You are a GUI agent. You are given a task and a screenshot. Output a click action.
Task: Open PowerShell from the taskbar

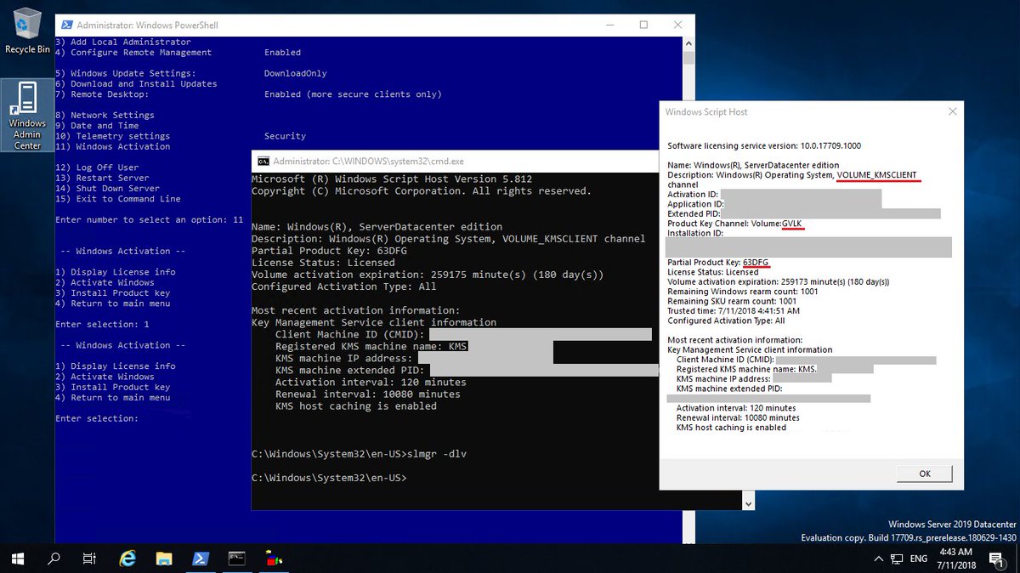click(x=201, y=559)
